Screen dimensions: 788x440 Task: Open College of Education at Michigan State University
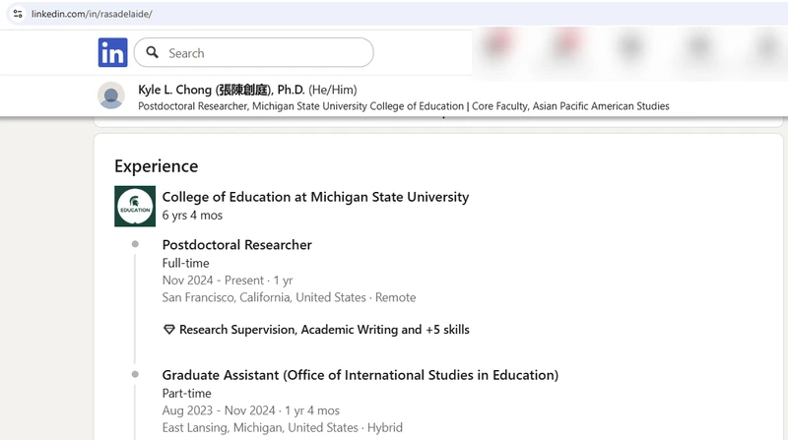(x=315, y=197)
